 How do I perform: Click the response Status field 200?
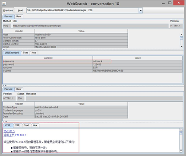(x=21, y=99)
